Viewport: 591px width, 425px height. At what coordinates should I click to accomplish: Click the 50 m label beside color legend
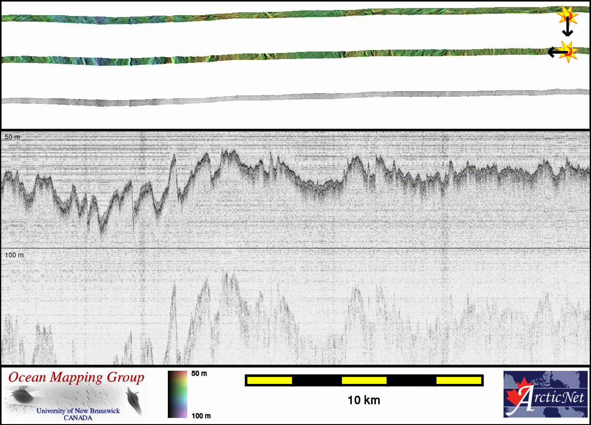pyautogui.click(x=199, y=374)
